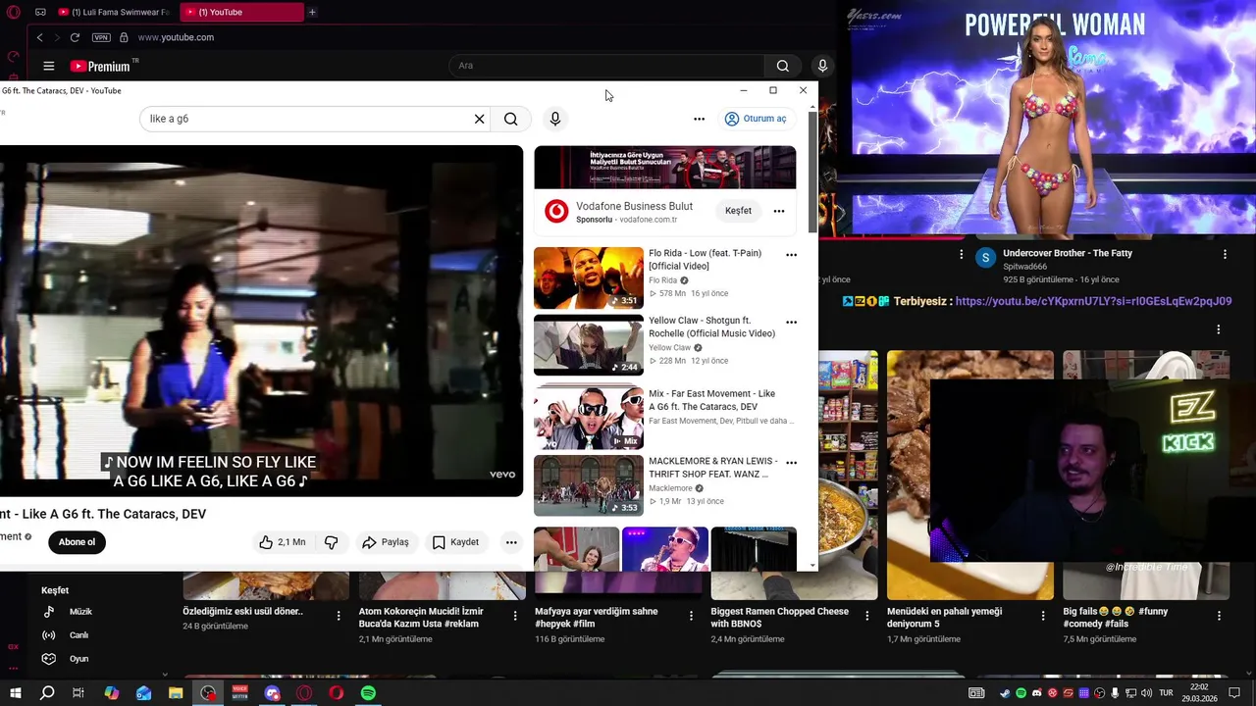
Task: Switch to the (1) YouTube tab
Action: coord(241,12)
